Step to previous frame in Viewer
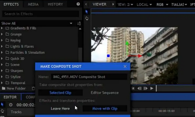The height and width of the screenshot is (117, 195). click(x=139, y=88)
